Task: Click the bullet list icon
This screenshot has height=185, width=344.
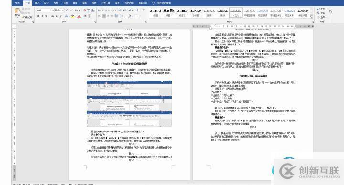Action: tap(100, 10)
